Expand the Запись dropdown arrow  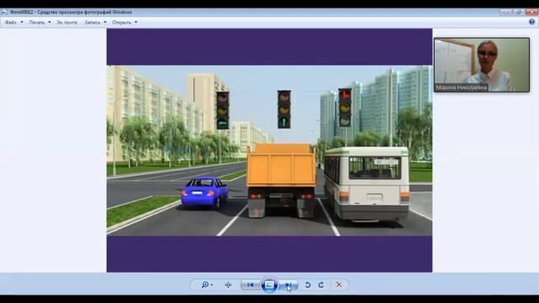tap(105, 23)
